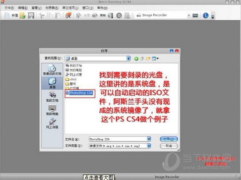
Task: Select 我的文档 in places bar
Action: [52, 97]
